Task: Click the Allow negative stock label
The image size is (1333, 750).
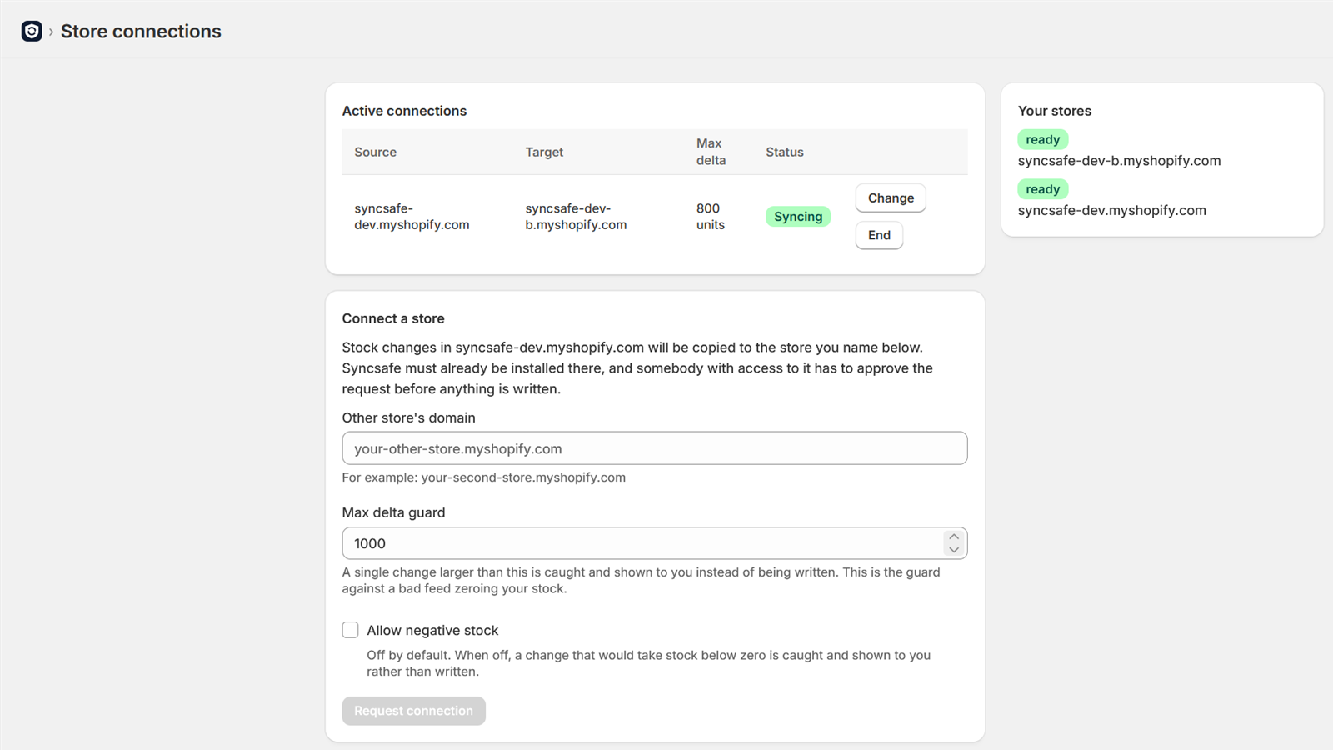Action: click(x=432, y=631)
